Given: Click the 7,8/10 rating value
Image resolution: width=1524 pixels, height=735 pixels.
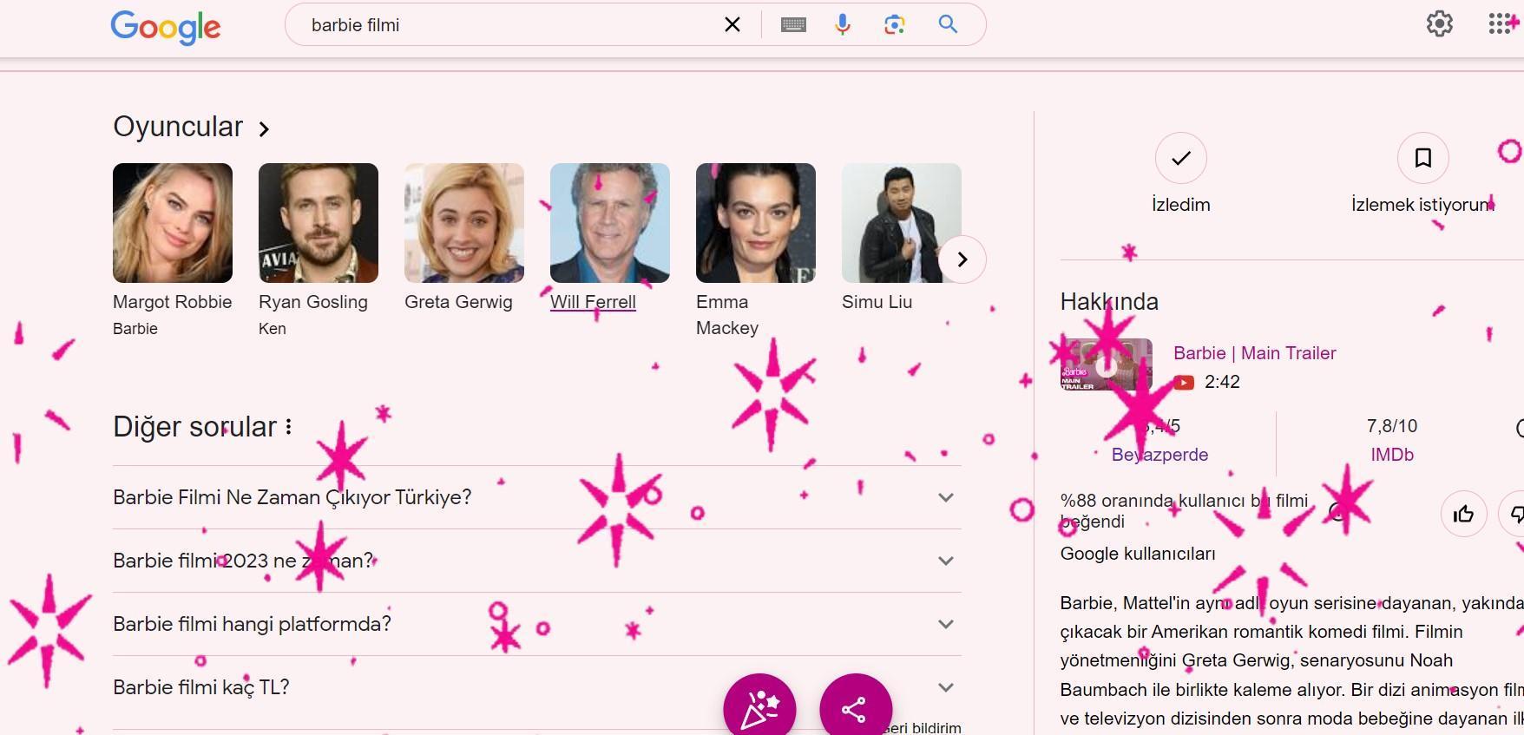Looking at the screenshot, I should [1392, 426].
